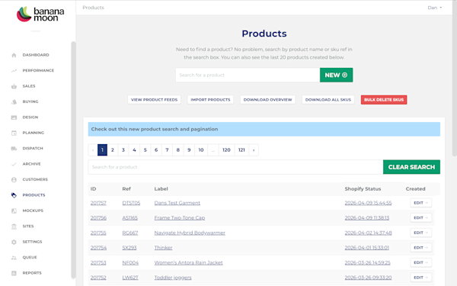
Task: Open the Dan user dropdown
Action: click(x=435, y=8)
